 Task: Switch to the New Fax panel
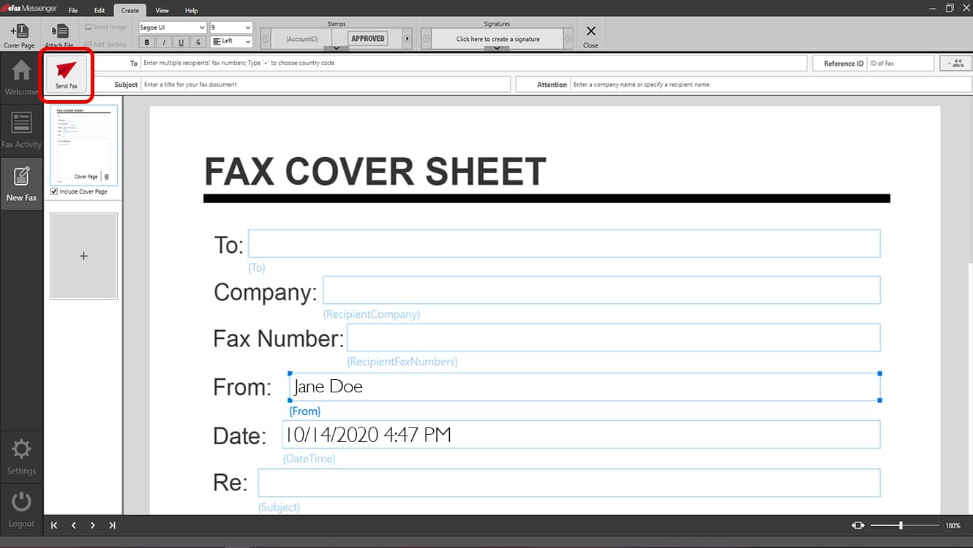pos(21,183)
